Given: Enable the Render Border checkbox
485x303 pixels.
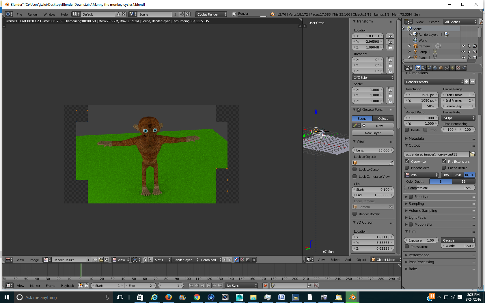Looking at the screenshot, I should (355, 214).
